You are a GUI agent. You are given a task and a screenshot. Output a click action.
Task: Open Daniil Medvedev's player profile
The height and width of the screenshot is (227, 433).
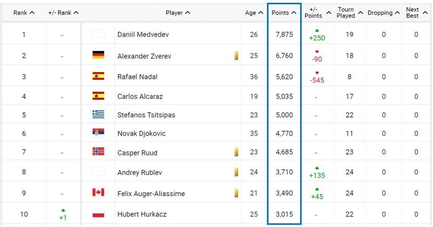[143, 35]
